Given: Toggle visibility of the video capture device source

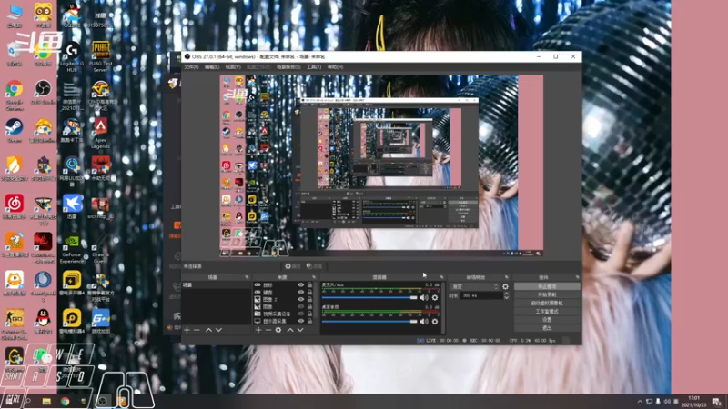Looking at the screenshot, I should pyautogui.click(x=301, y=314).
